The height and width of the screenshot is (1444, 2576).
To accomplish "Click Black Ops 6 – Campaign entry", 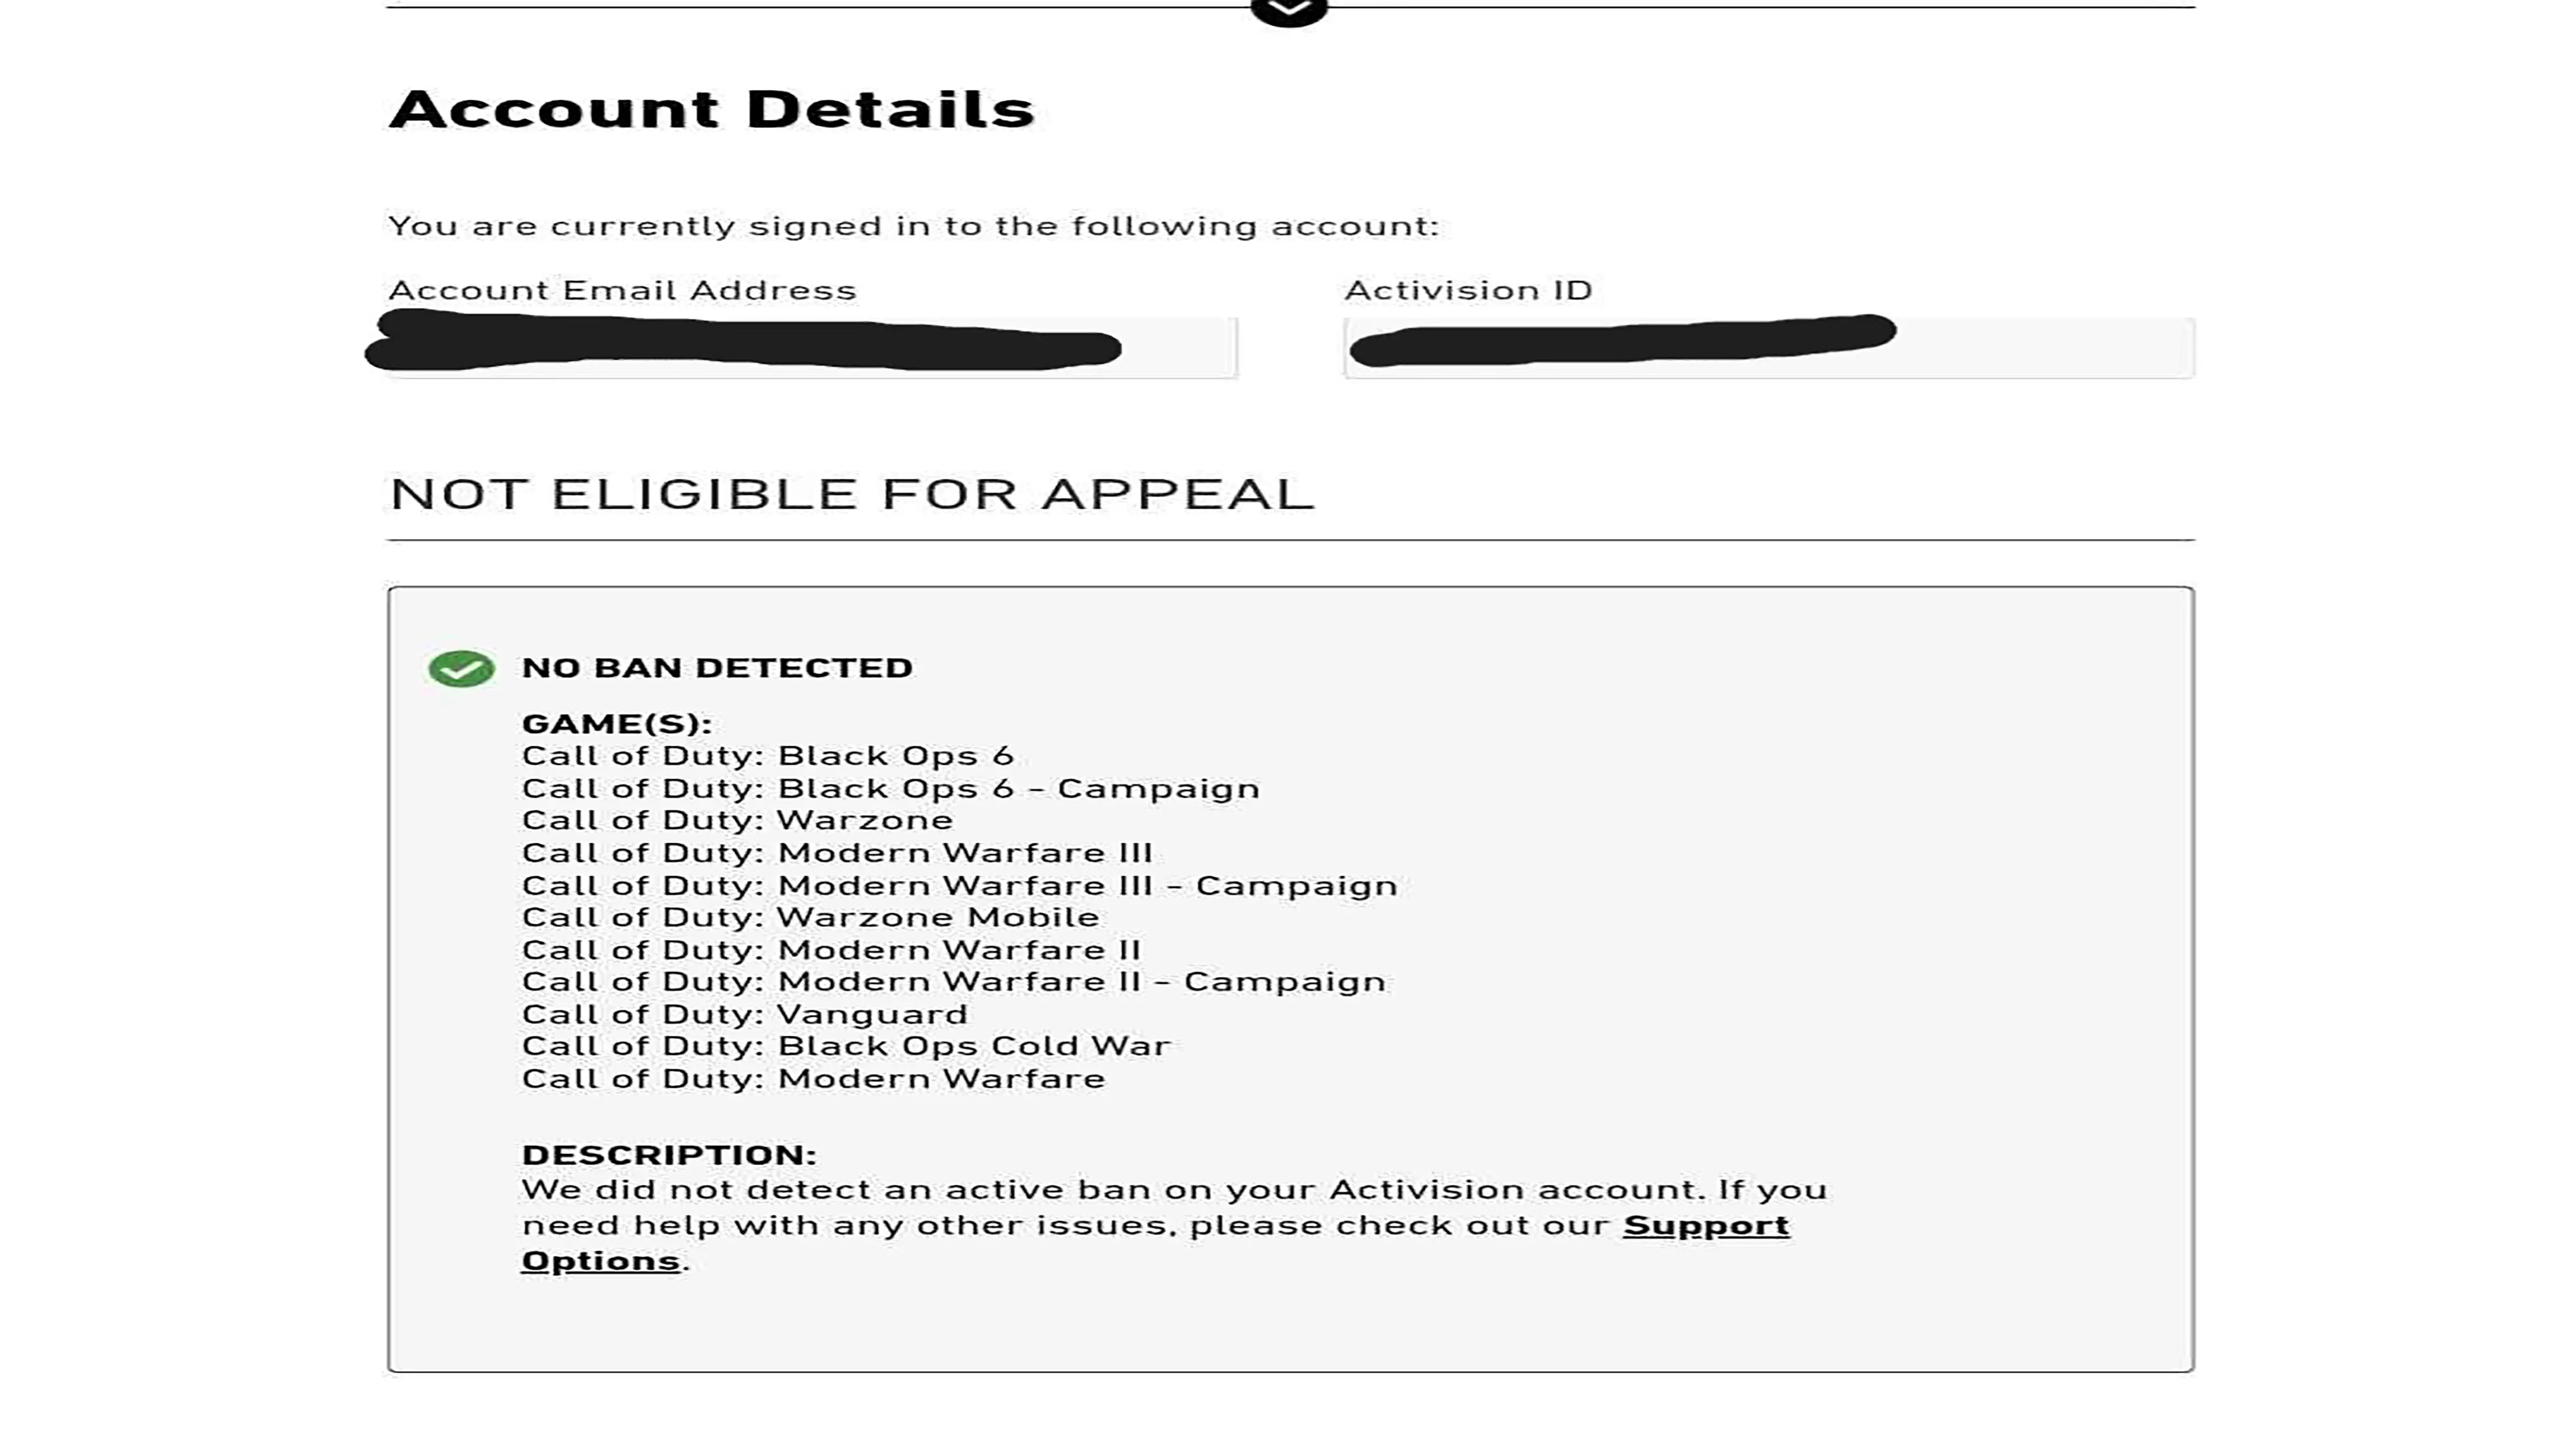I will point(890,788).
